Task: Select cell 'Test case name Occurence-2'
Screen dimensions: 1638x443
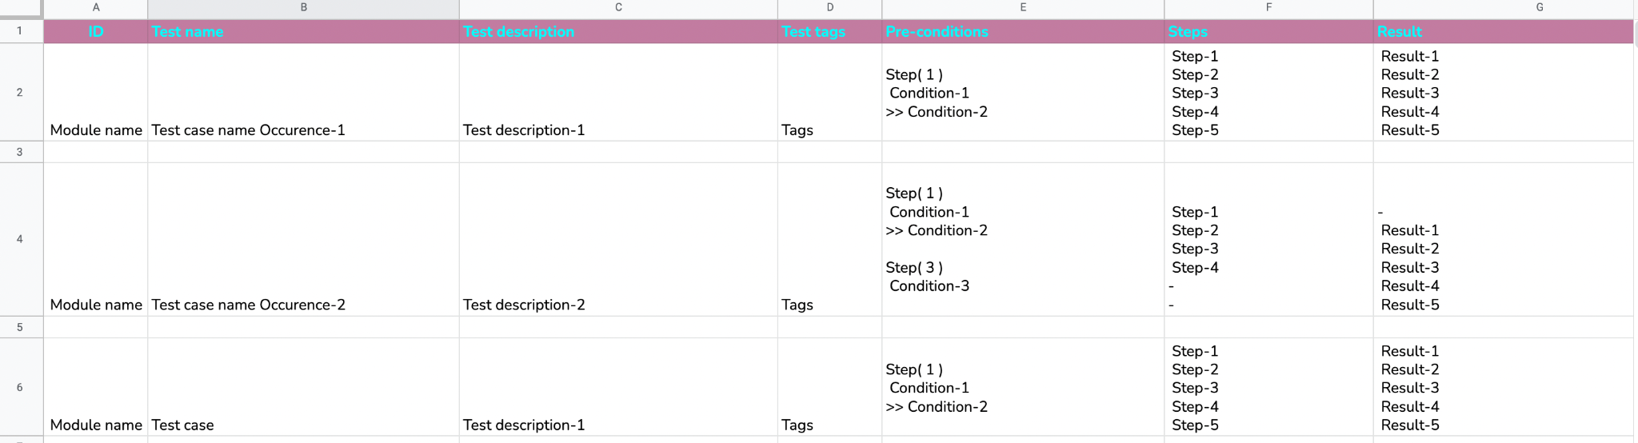Action: (303, 239)
